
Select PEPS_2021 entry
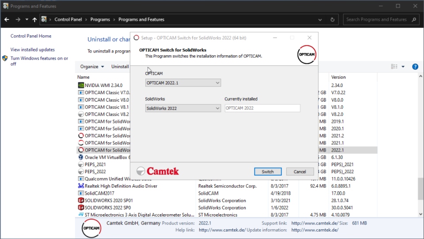tap(95, 164)
